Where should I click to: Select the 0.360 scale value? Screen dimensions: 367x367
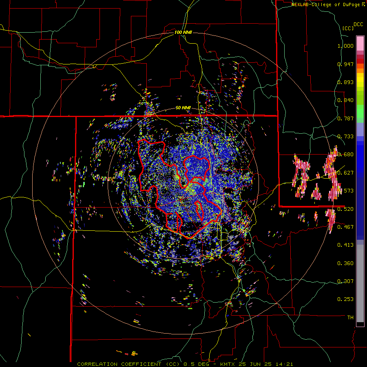pyautogui.click(x=345, y=263)
